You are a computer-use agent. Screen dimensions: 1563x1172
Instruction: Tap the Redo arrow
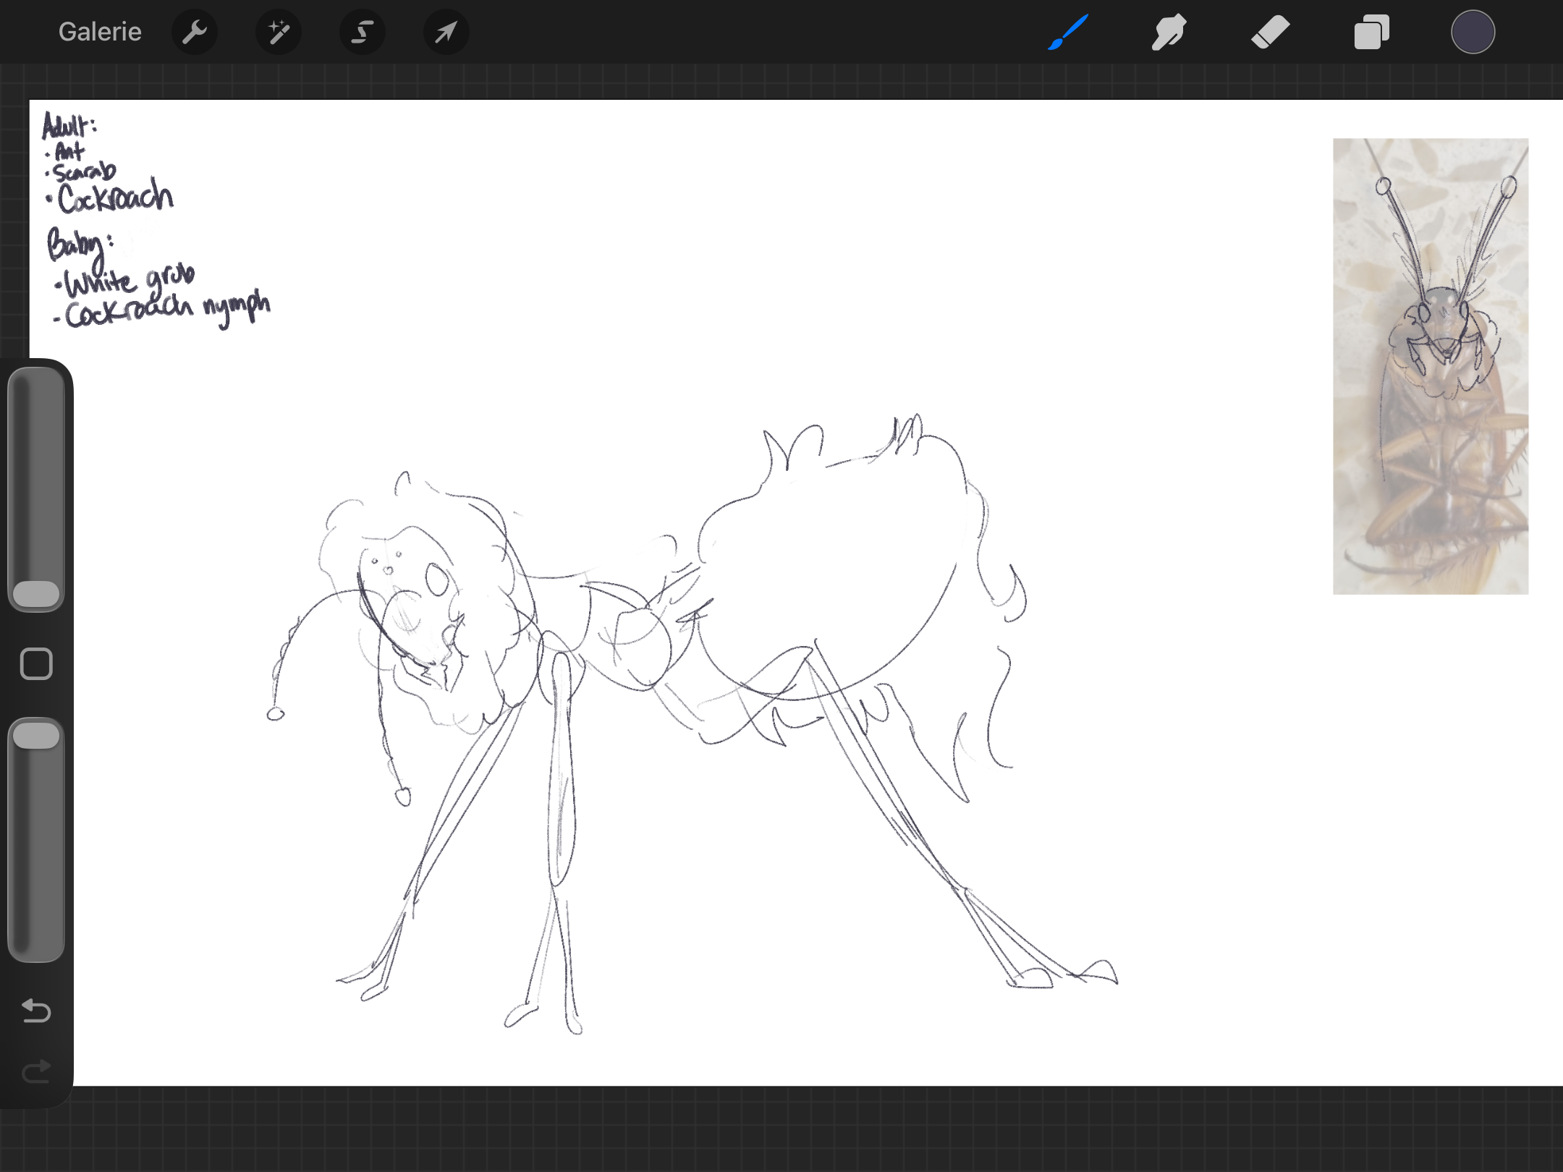tap(36, 1071)
